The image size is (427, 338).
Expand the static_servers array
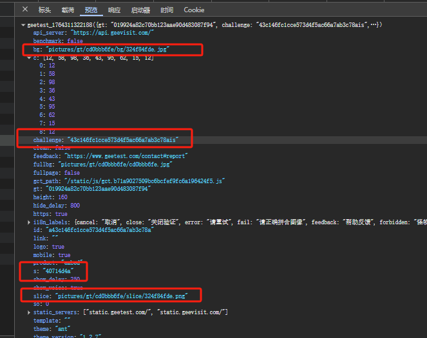[29, 312]
